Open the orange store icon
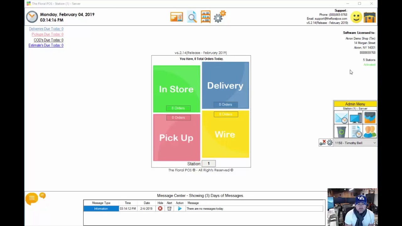 (370, 17)
